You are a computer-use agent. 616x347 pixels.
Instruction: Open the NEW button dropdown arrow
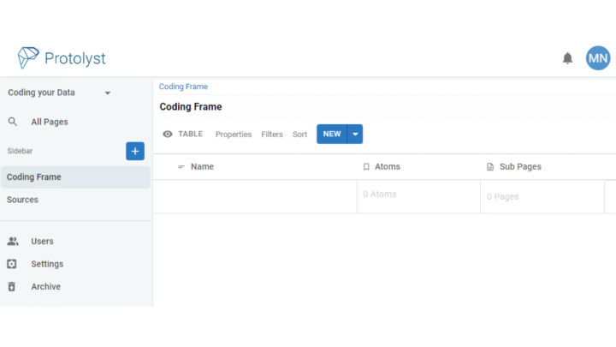[355, 135]
